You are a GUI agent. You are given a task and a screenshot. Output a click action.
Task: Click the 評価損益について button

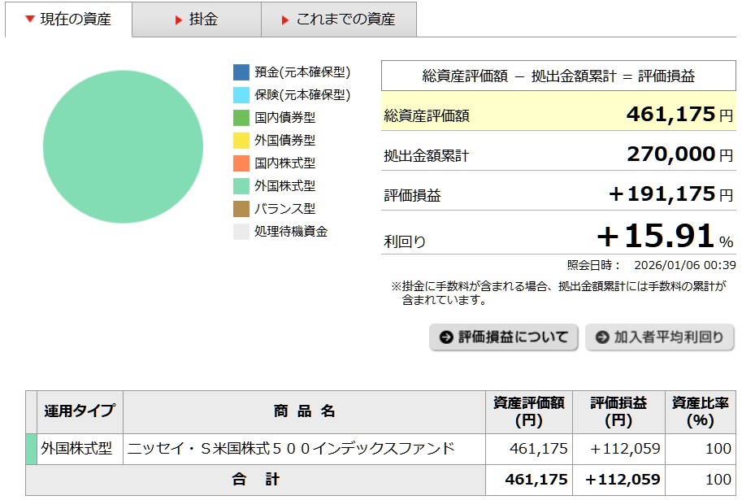click(504, 337)
